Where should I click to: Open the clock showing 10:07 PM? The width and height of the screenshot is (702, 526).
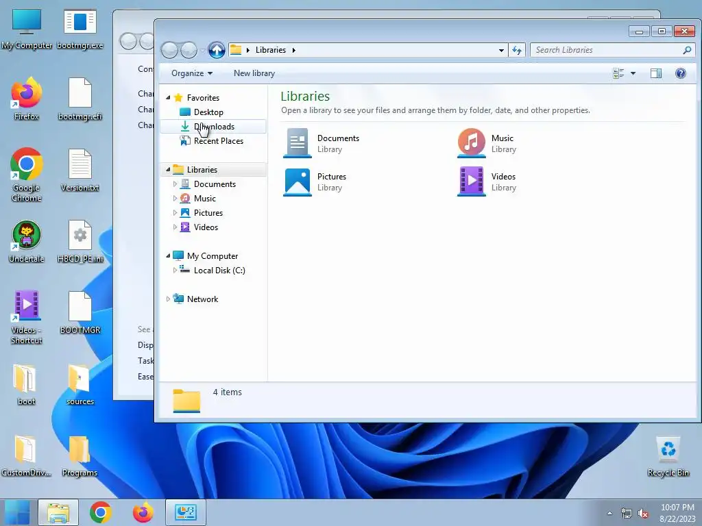[x=677, y=513]
